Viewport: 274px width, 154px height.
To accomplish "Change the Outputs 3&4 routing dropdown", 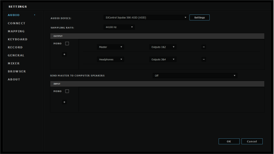I will coord(163,59).
